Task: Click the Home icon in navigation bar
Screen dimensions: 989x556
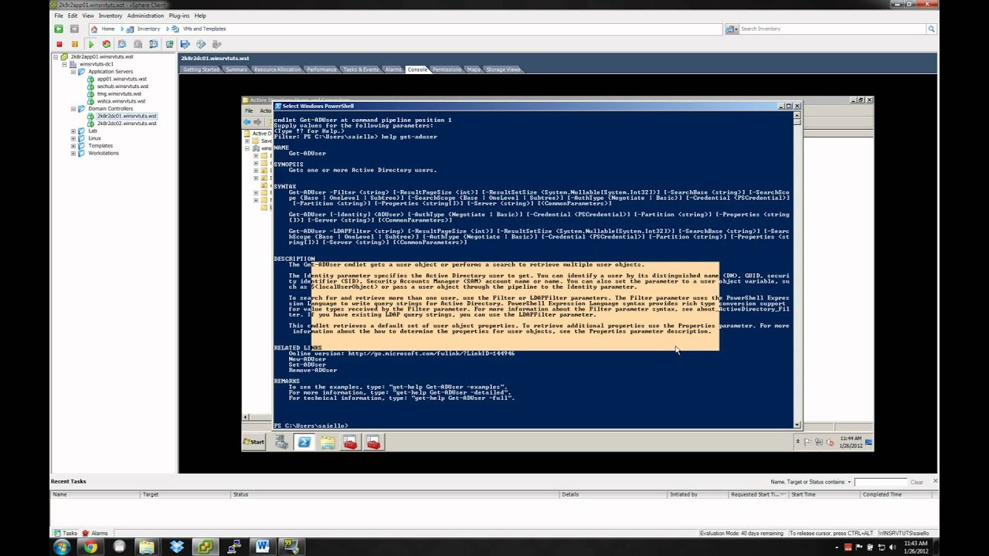Action: coord(94,29)
